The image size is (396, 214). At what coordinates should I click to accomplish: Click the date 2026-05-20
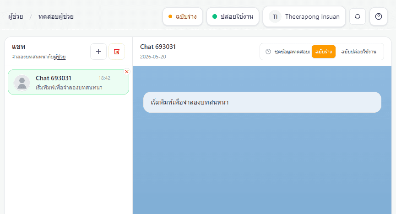coord(153,57)
